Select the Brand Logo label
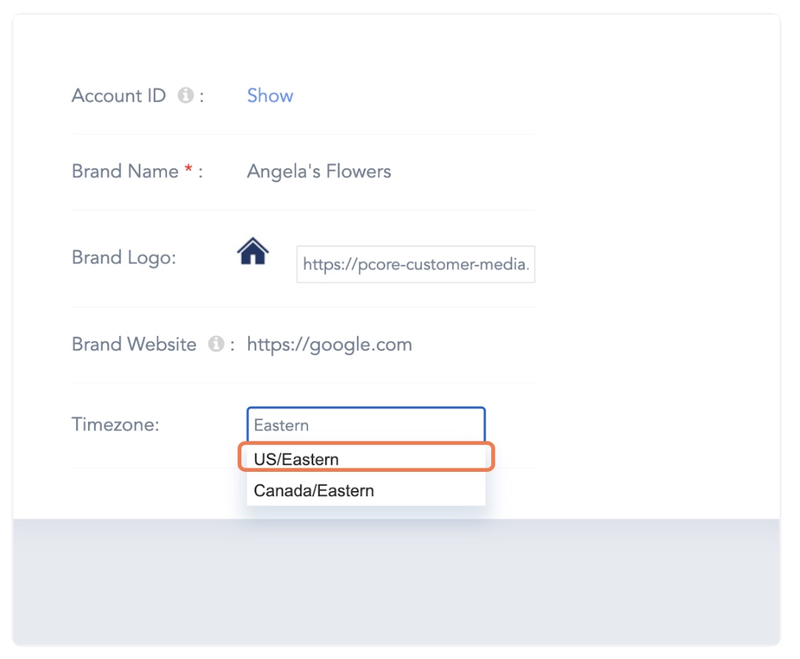The height and width of the screenshot is (659, 800). coord(123,258)
